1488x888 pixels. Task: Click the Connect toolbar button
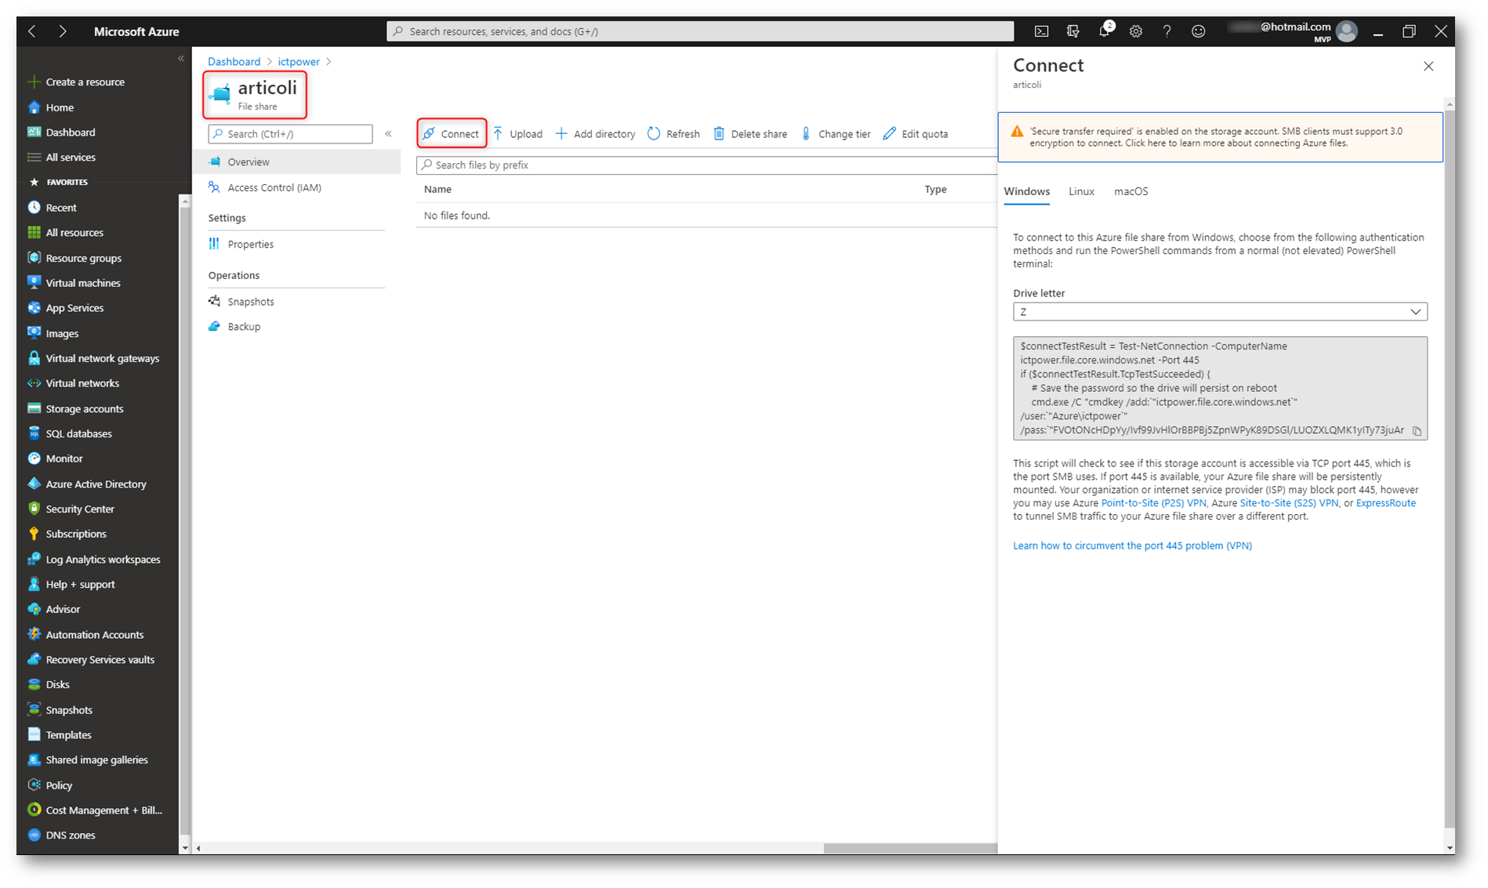point(452,134)
